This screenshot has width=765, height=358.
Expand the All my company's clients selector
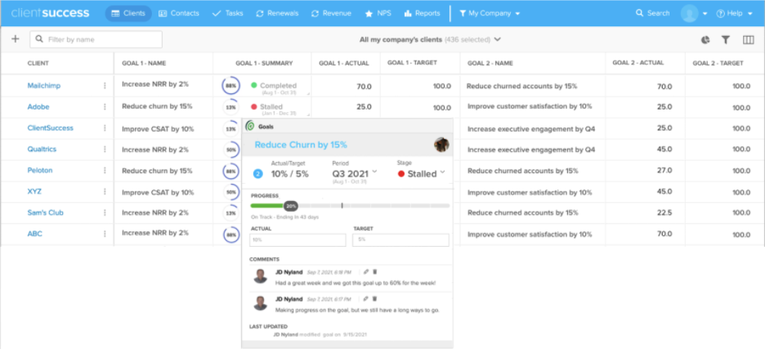coord(497,39)
